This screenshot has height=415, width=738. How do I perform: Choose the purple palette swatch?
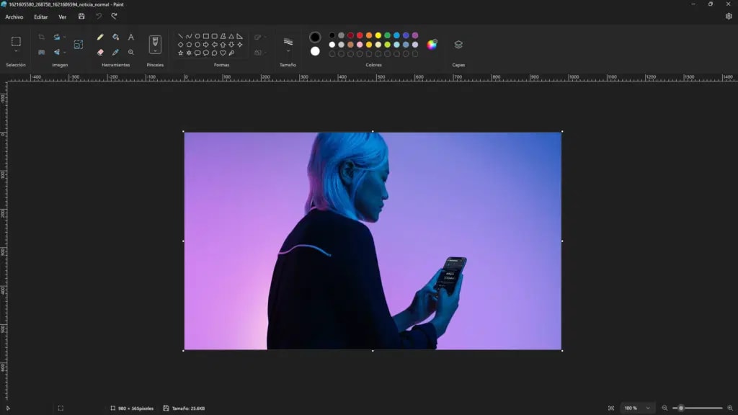[415, 35]
